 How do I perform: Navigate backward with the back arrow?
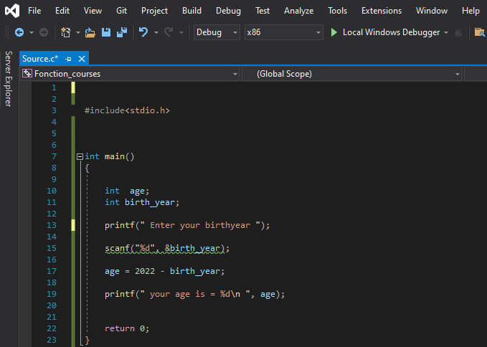[19, 32]
